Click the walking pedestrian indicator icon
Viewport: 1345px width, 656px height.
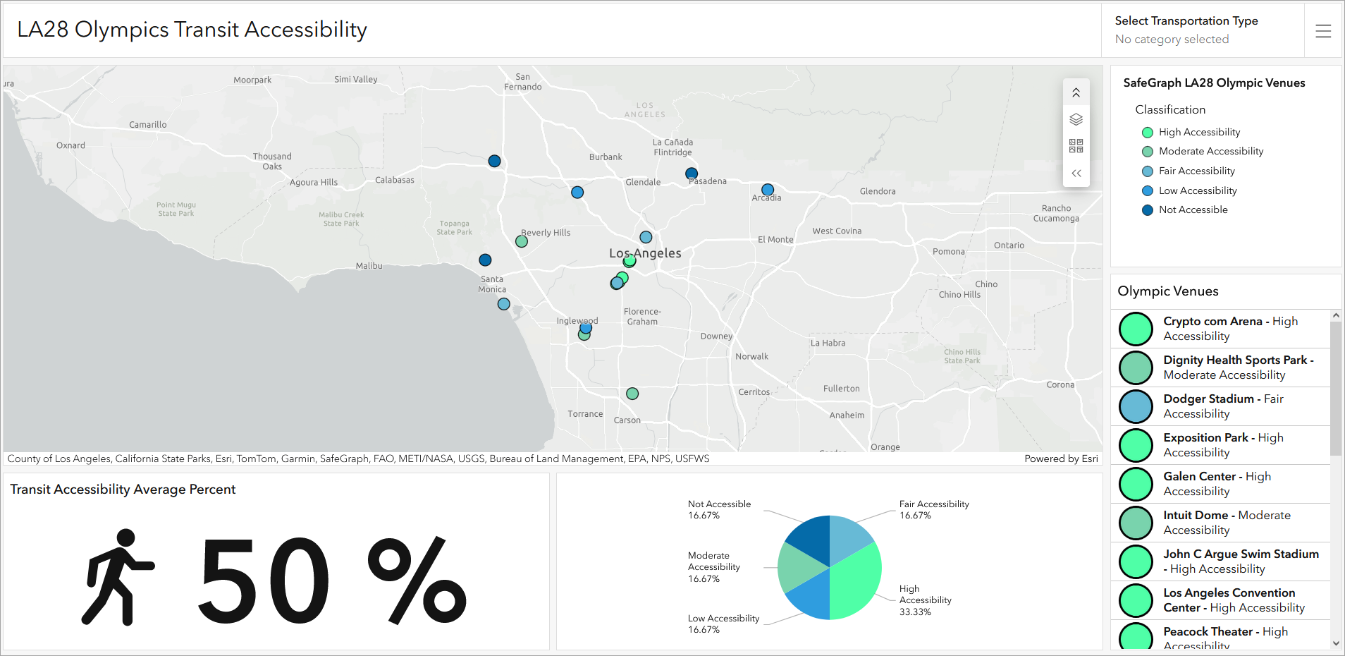[118, 577]
